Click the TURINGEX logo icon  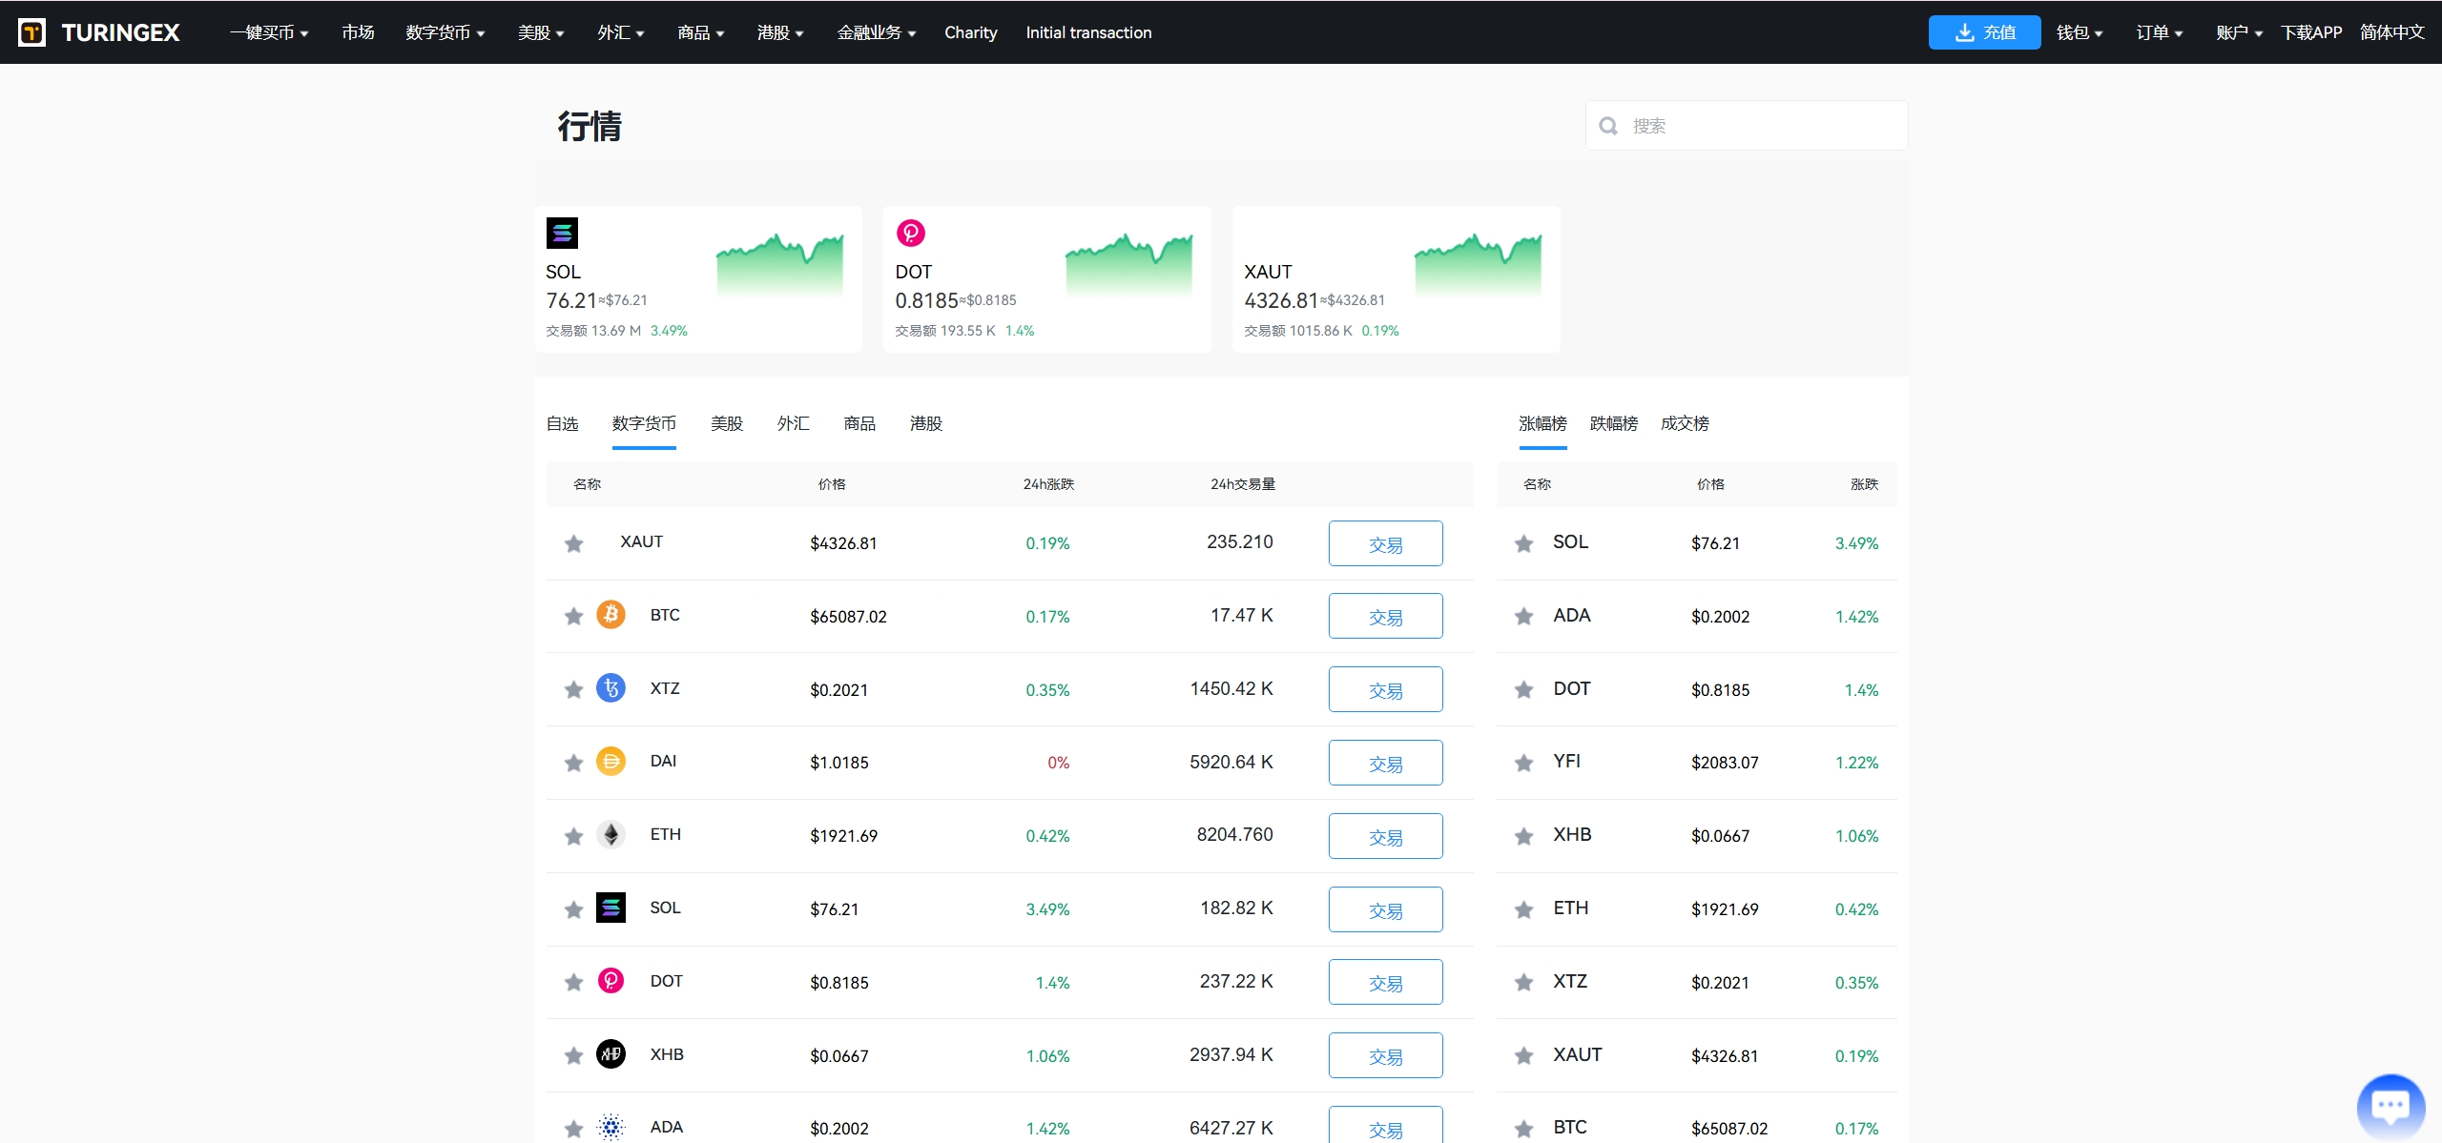31,32
